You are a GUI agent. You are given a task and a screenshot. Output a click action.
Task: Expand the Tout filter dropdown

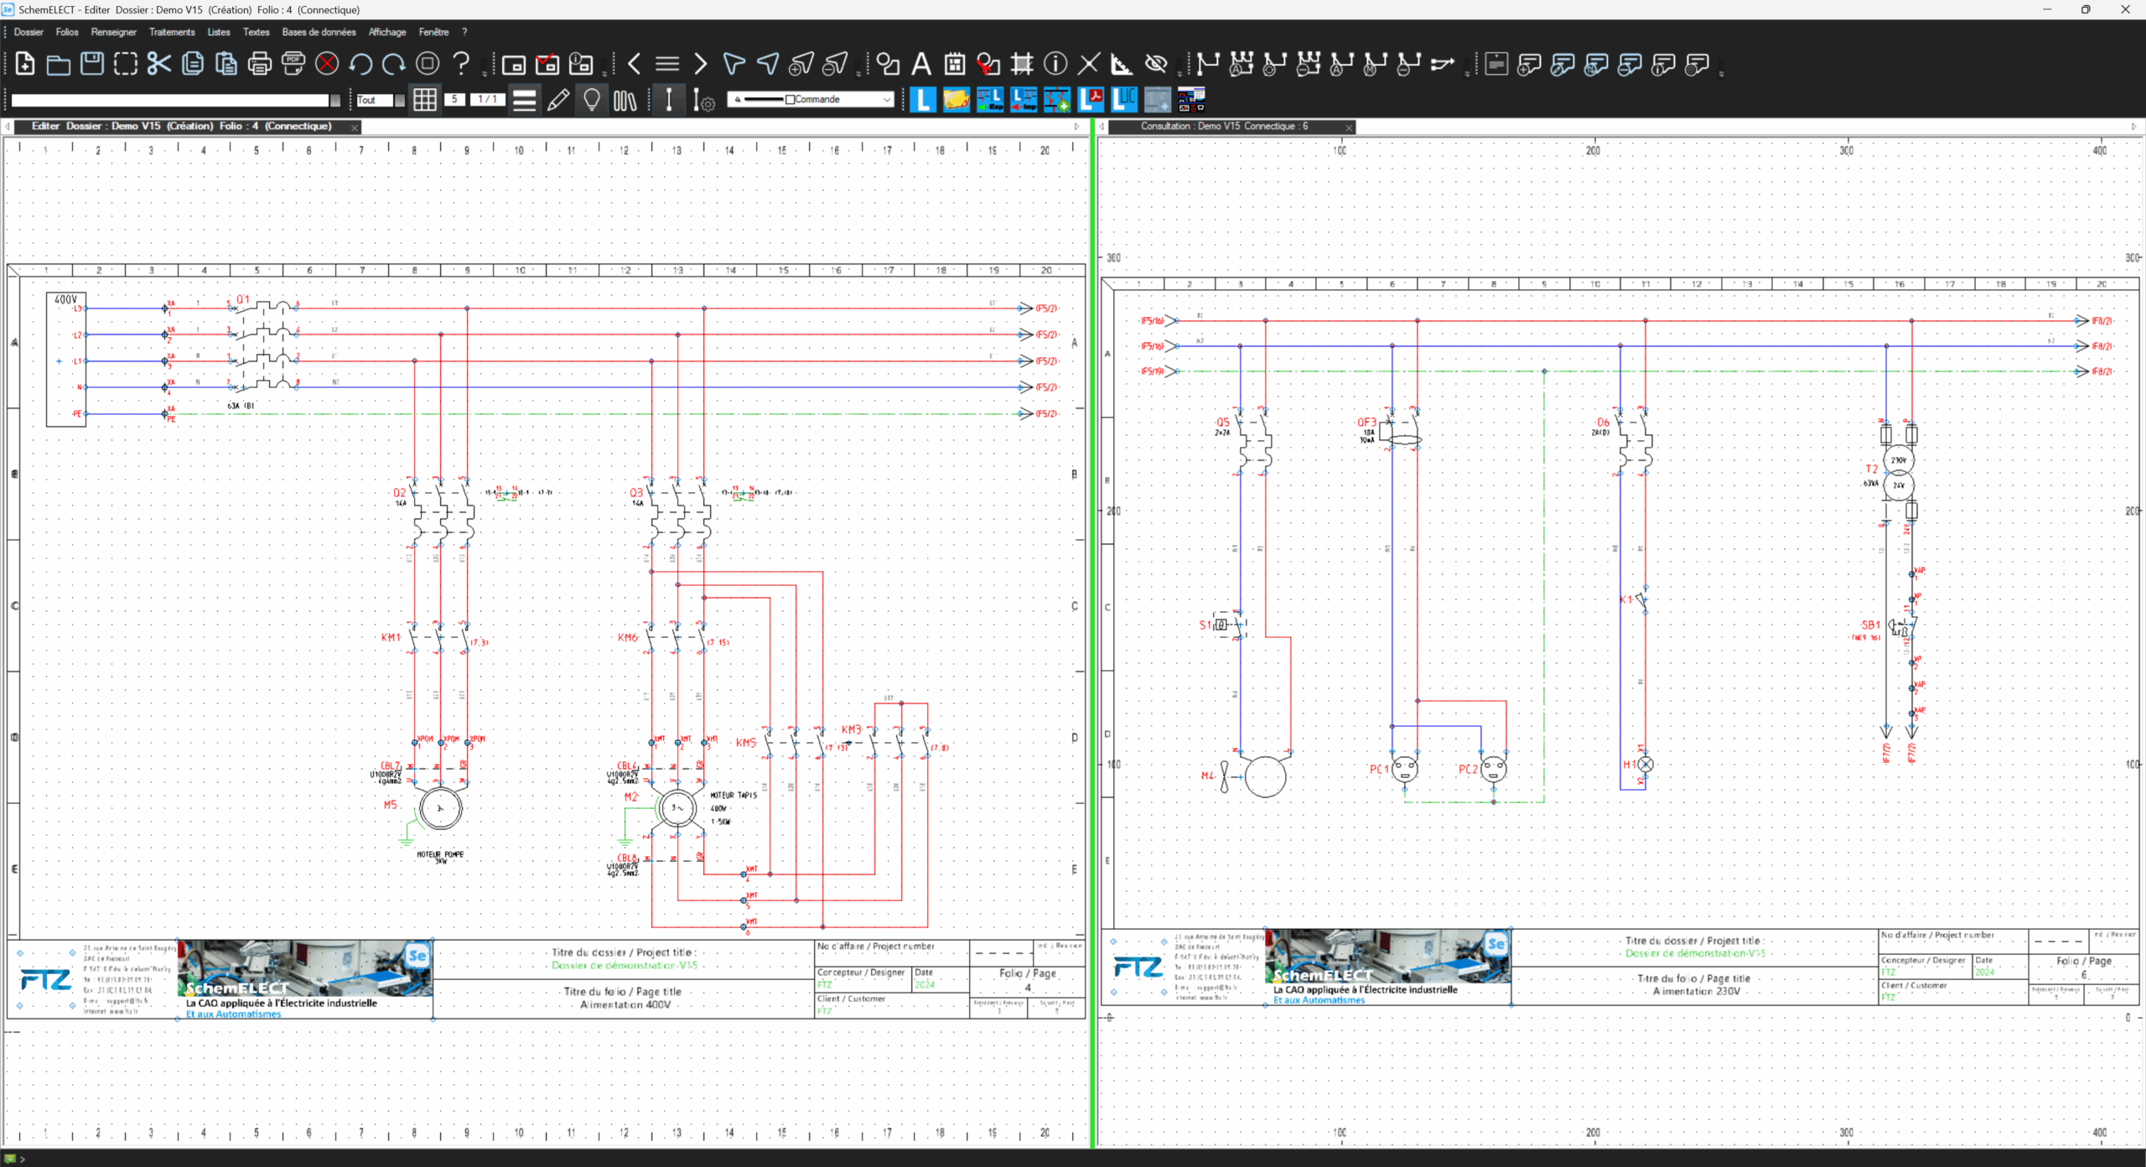tap(400, 101)
